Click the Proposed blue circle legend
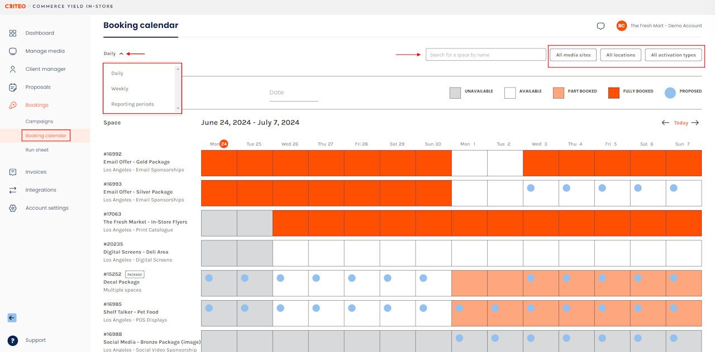Screen dimensions: 715x352 click(x=670, y=93)
